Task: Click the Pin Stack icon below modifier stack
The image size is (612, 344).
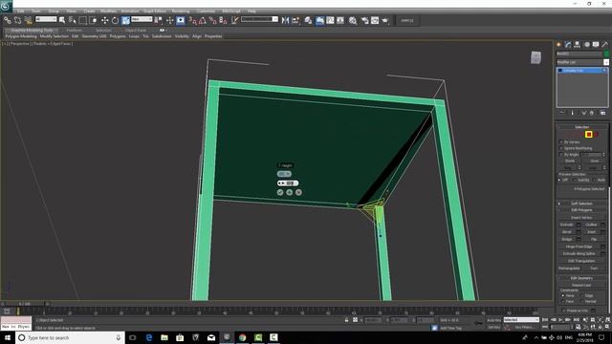Action: click(x=562, y=113)
